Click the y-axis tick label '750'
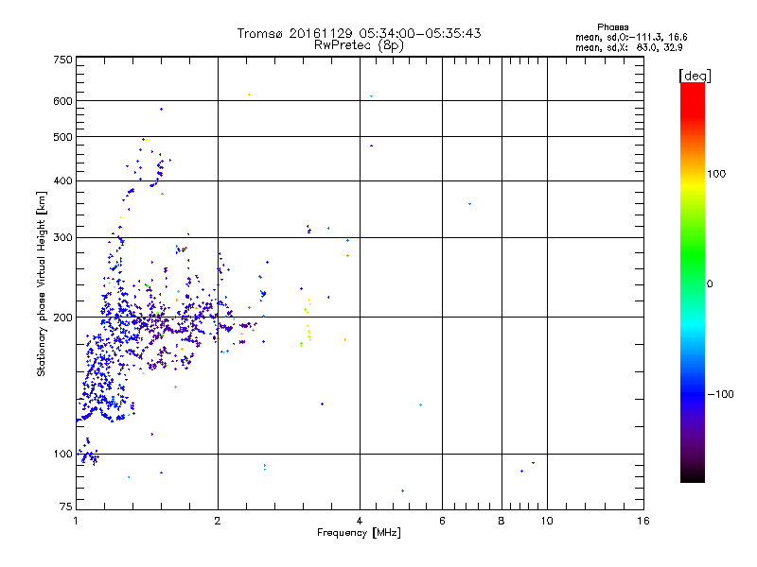 coord(63,60)
